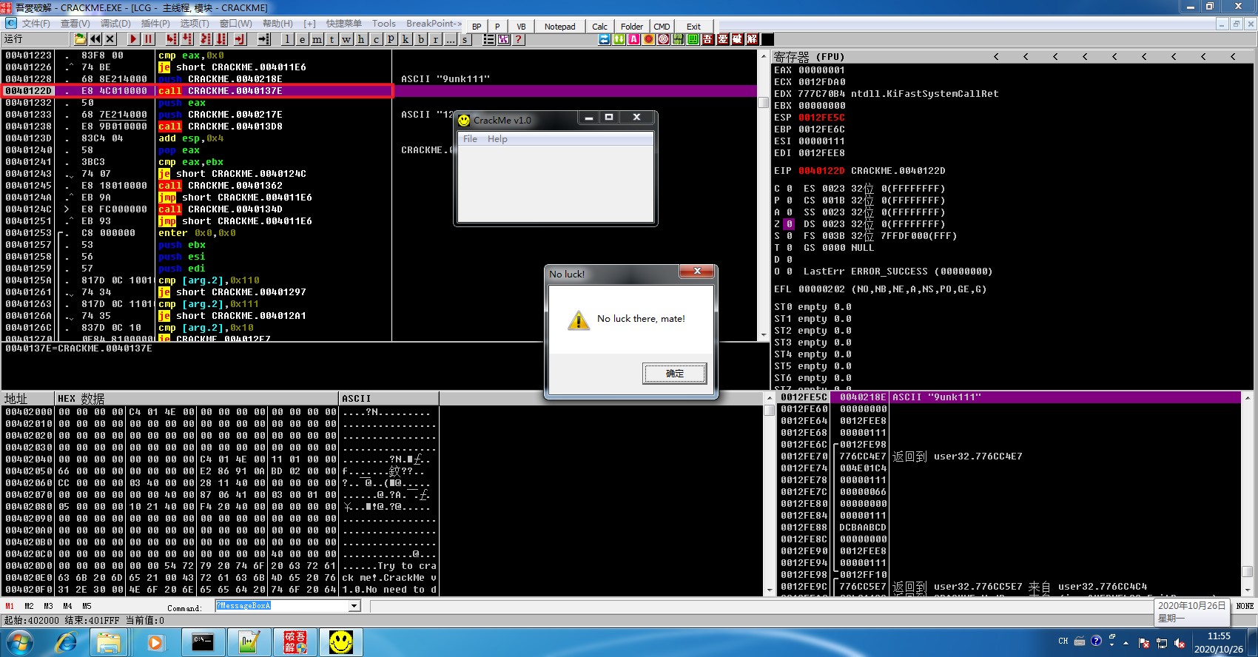Pause execution with red pause icon
The image size is (1258, 657).
[x=148, y=39]
